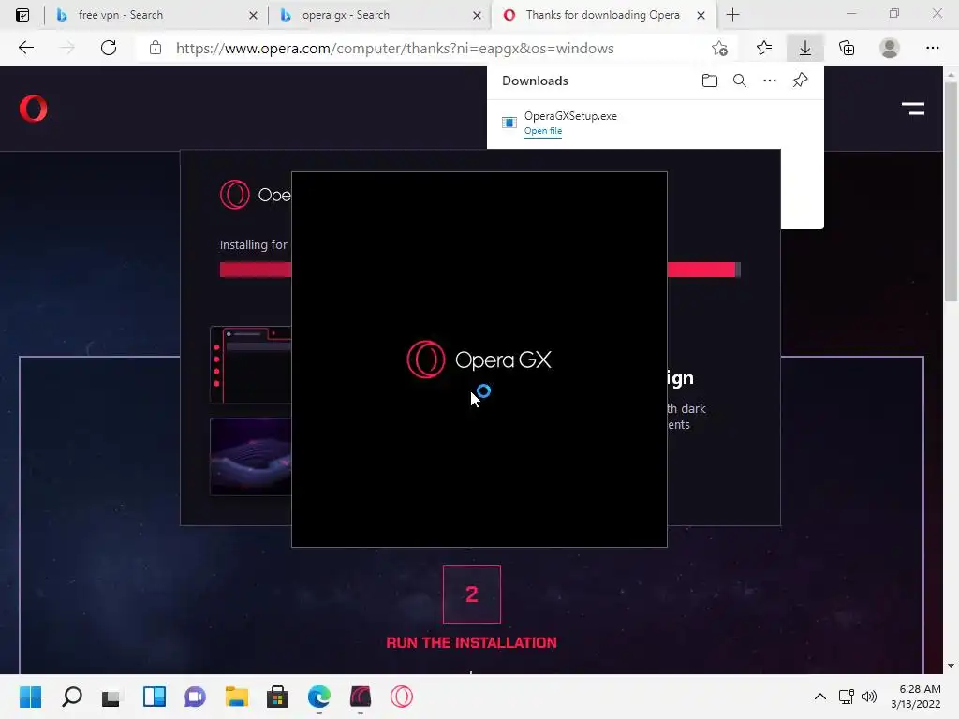Select the 'Thanks for downloading Opera' tab

pos(602,15)
